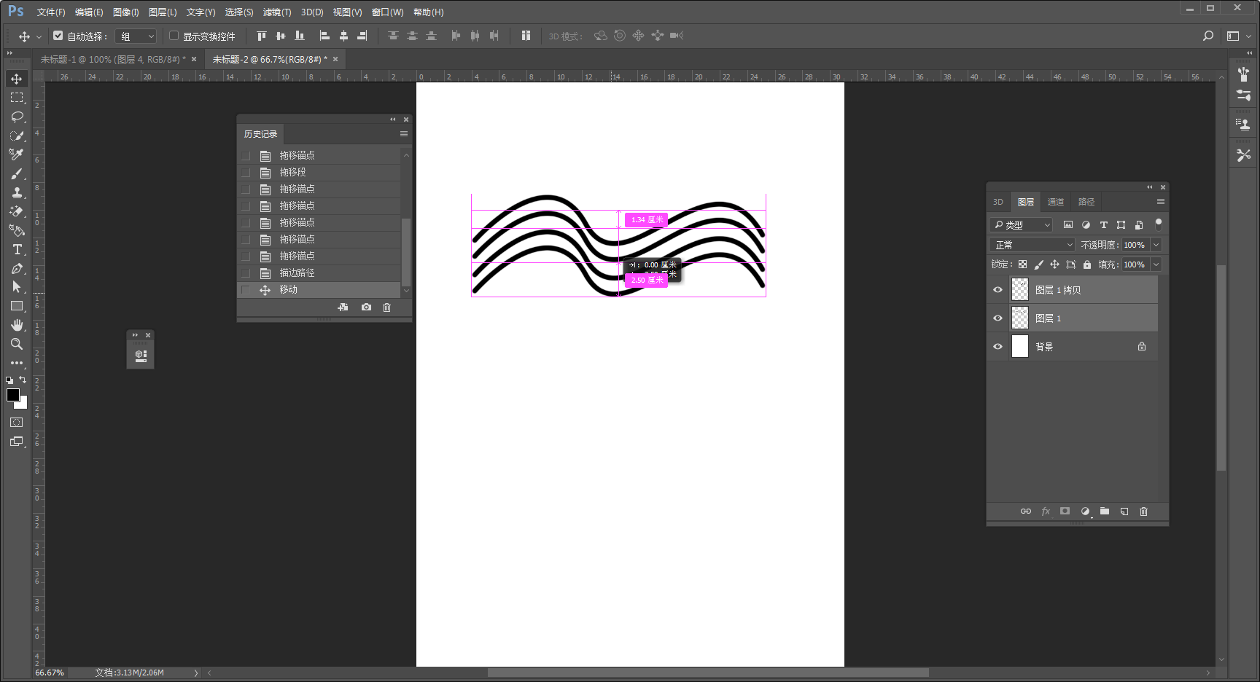Add a layer mask
Viewport: 1260px width, 682px height.
click(x=1065, y=511)
